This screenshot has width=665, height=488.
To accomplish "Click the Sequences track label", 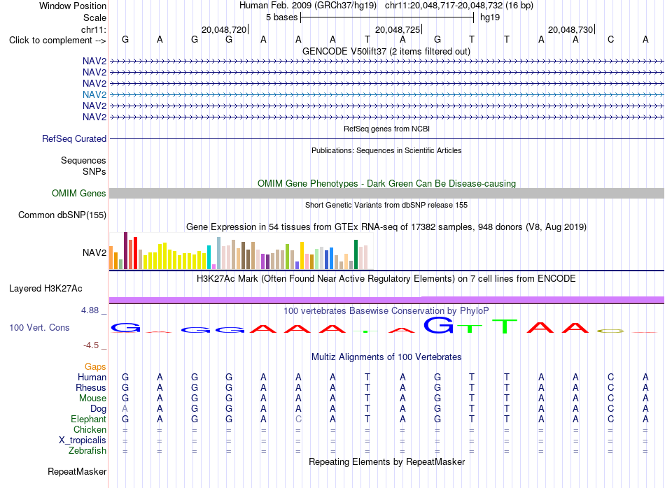I will tap(83, 160).
